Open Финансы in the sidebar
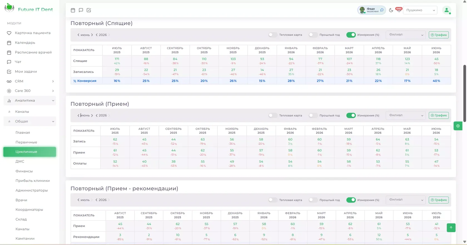 coord(24,171)
